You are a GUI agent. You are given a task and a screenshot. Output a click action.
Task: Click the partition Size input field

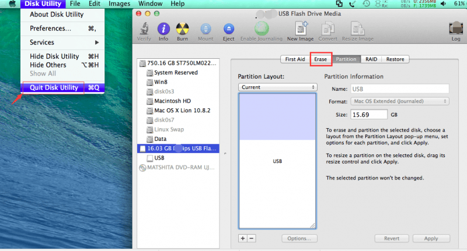coord(369,115)
